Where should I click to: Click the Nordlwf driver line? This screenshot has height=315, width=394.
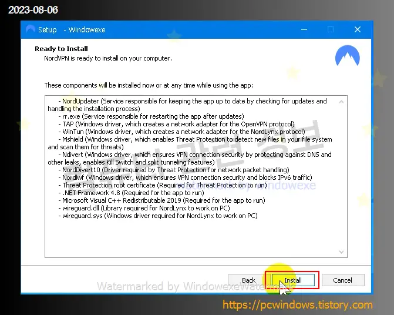pos(185,177)
